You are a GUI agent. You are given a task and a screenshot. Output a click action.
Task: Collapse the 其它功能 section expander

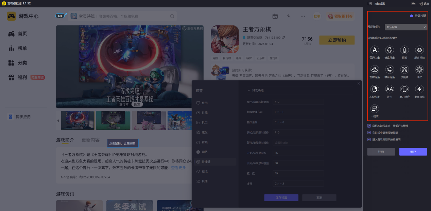point(249,91)
